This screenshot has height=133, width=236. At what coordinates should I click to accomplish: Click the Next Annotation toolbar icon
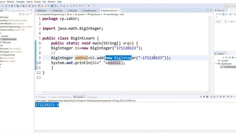(x=71, y=6)
